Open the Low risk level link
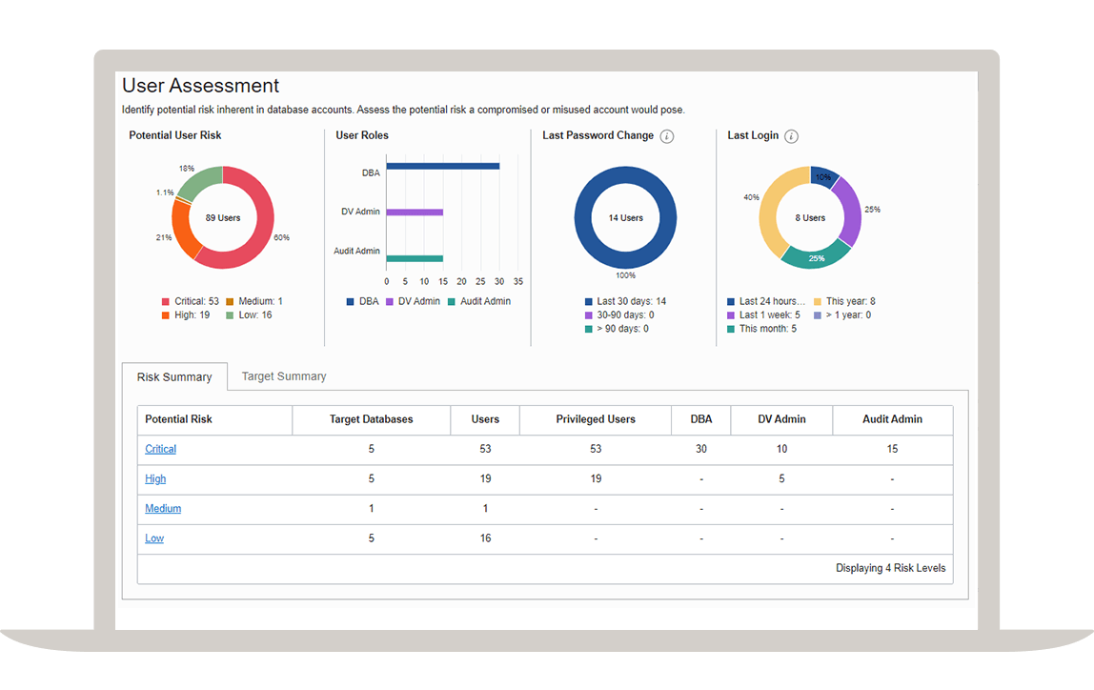Image resolution: width=1094 pixels, height=690 pixels. point(154,538)
